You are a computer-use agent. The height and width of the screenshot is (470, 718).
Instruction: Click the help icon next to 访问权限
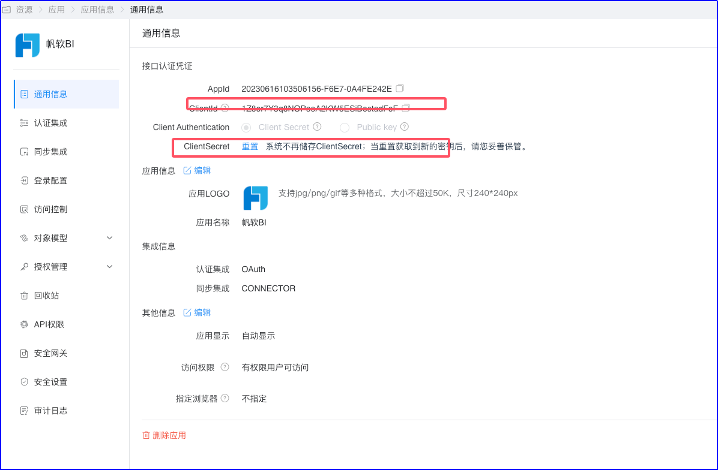(x=225, y=367)
